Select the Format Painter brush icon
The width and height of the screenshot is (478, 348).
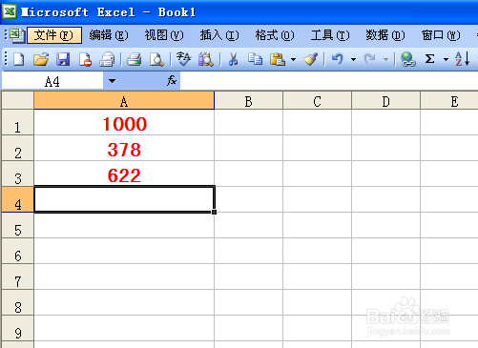[310, 59]
